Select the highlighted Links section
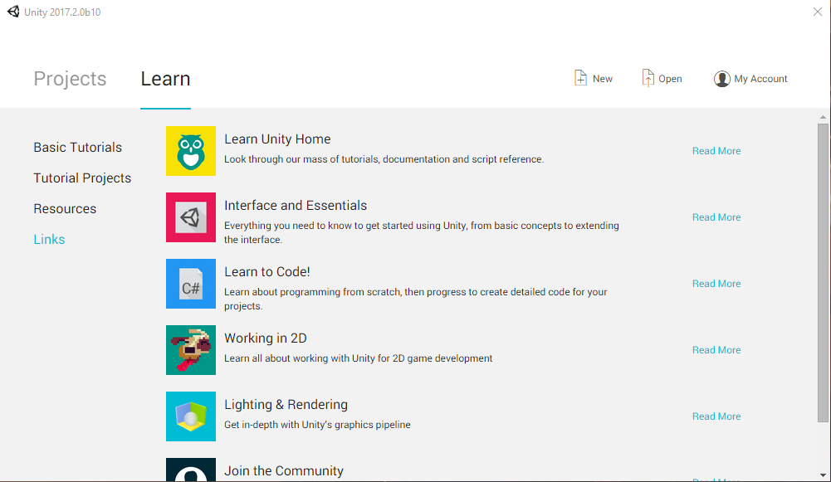The image size is (831, 482). 48,239
